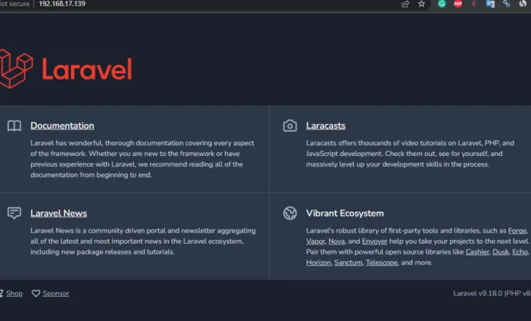Screen dimensions: 531x321
Task: Follow the Nova link
Action: tap(337, 242)
